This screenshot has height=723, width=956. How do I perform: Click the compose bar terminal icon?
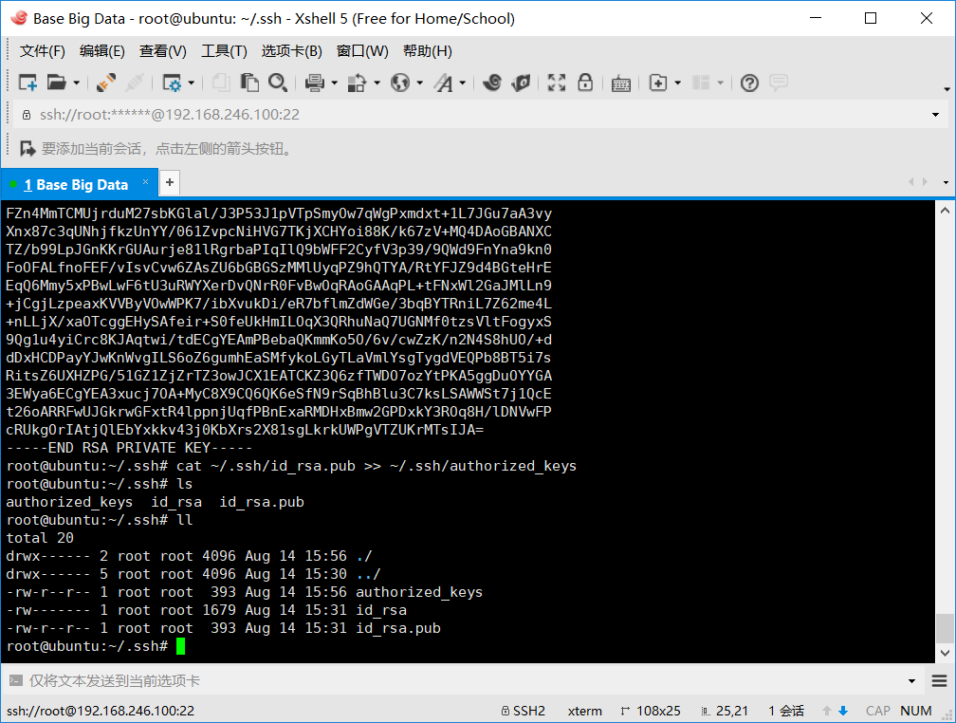point(16,680)
